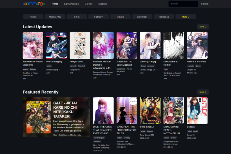Open the Home tab
The image size is (231, 154).
[55, 4]
